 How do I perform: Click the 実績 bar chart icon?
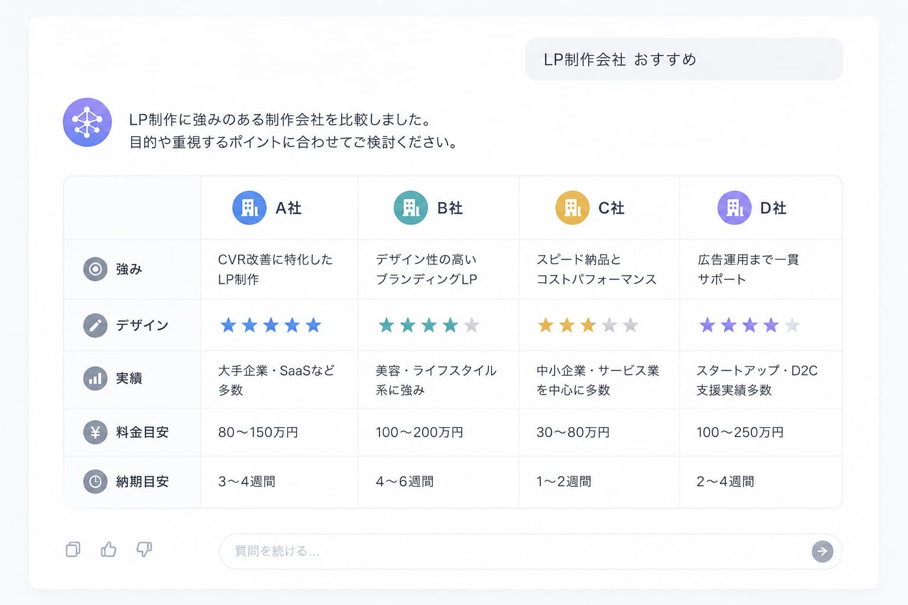[x=95, y=379]
